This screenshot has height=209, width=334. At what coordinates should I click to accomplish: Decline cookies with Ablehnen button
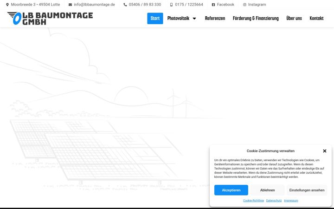click(x=267, y=190)
